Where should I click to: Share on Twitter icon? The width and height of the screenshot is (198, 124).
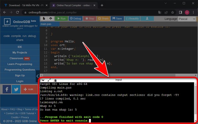click(16, 89)
